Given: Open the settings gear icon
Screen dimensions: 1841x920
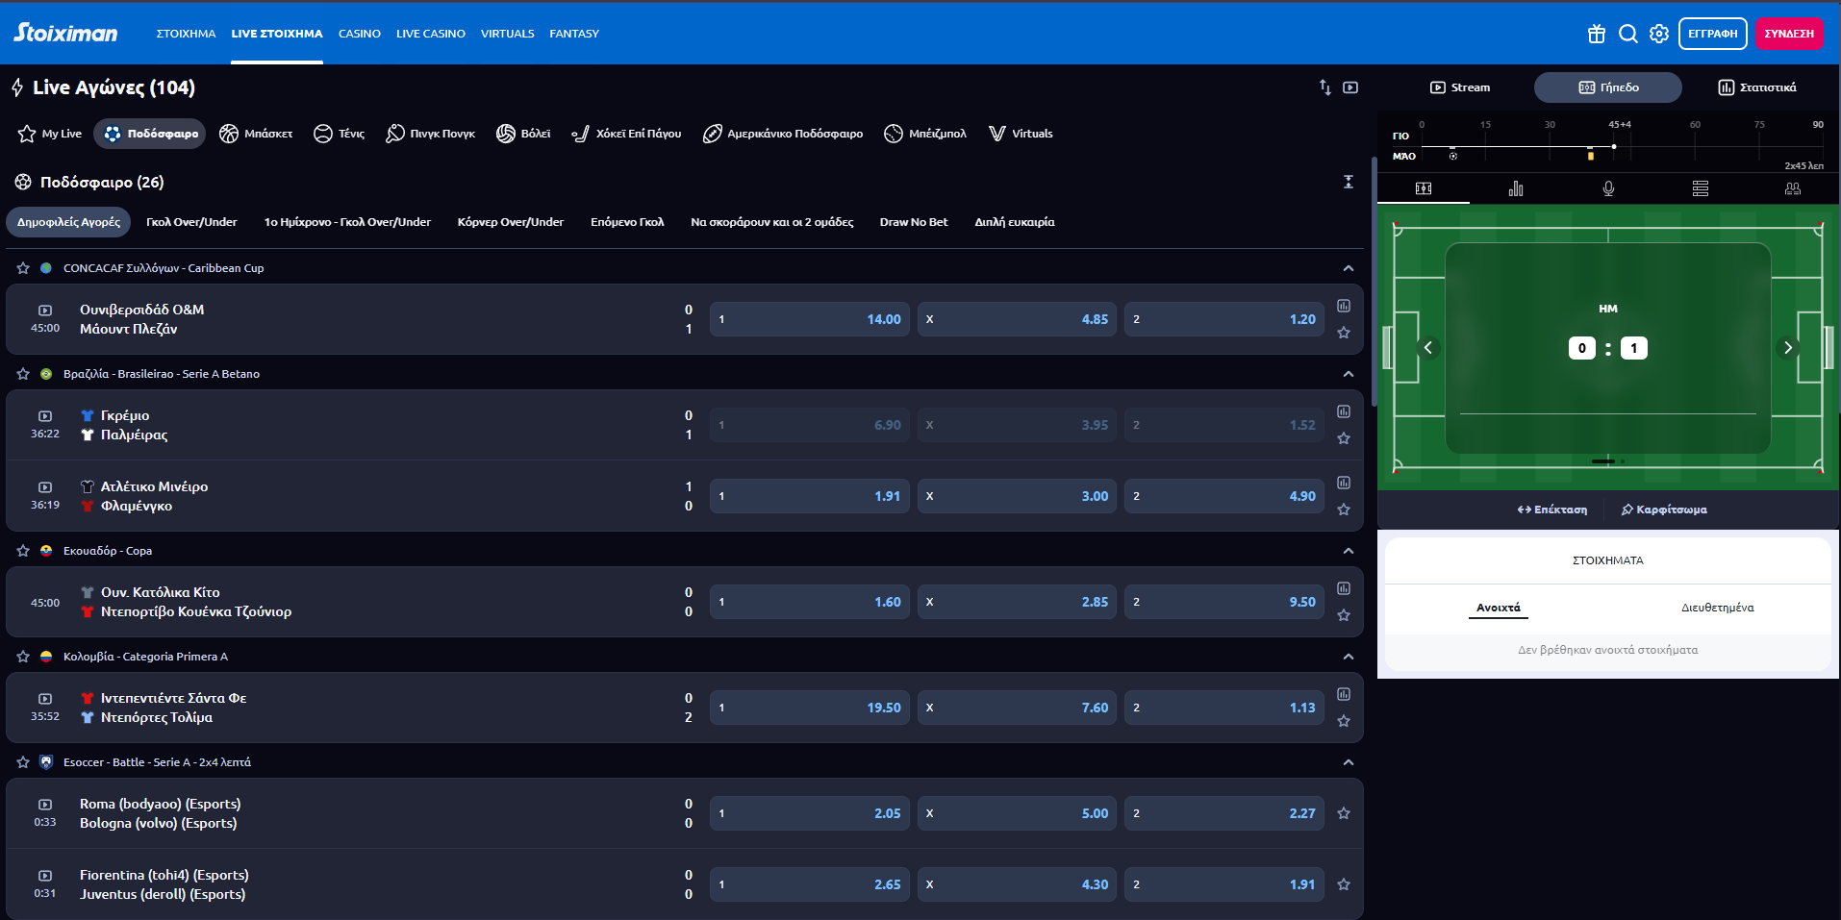Looking at the screenshot, I should point(1659,34).
